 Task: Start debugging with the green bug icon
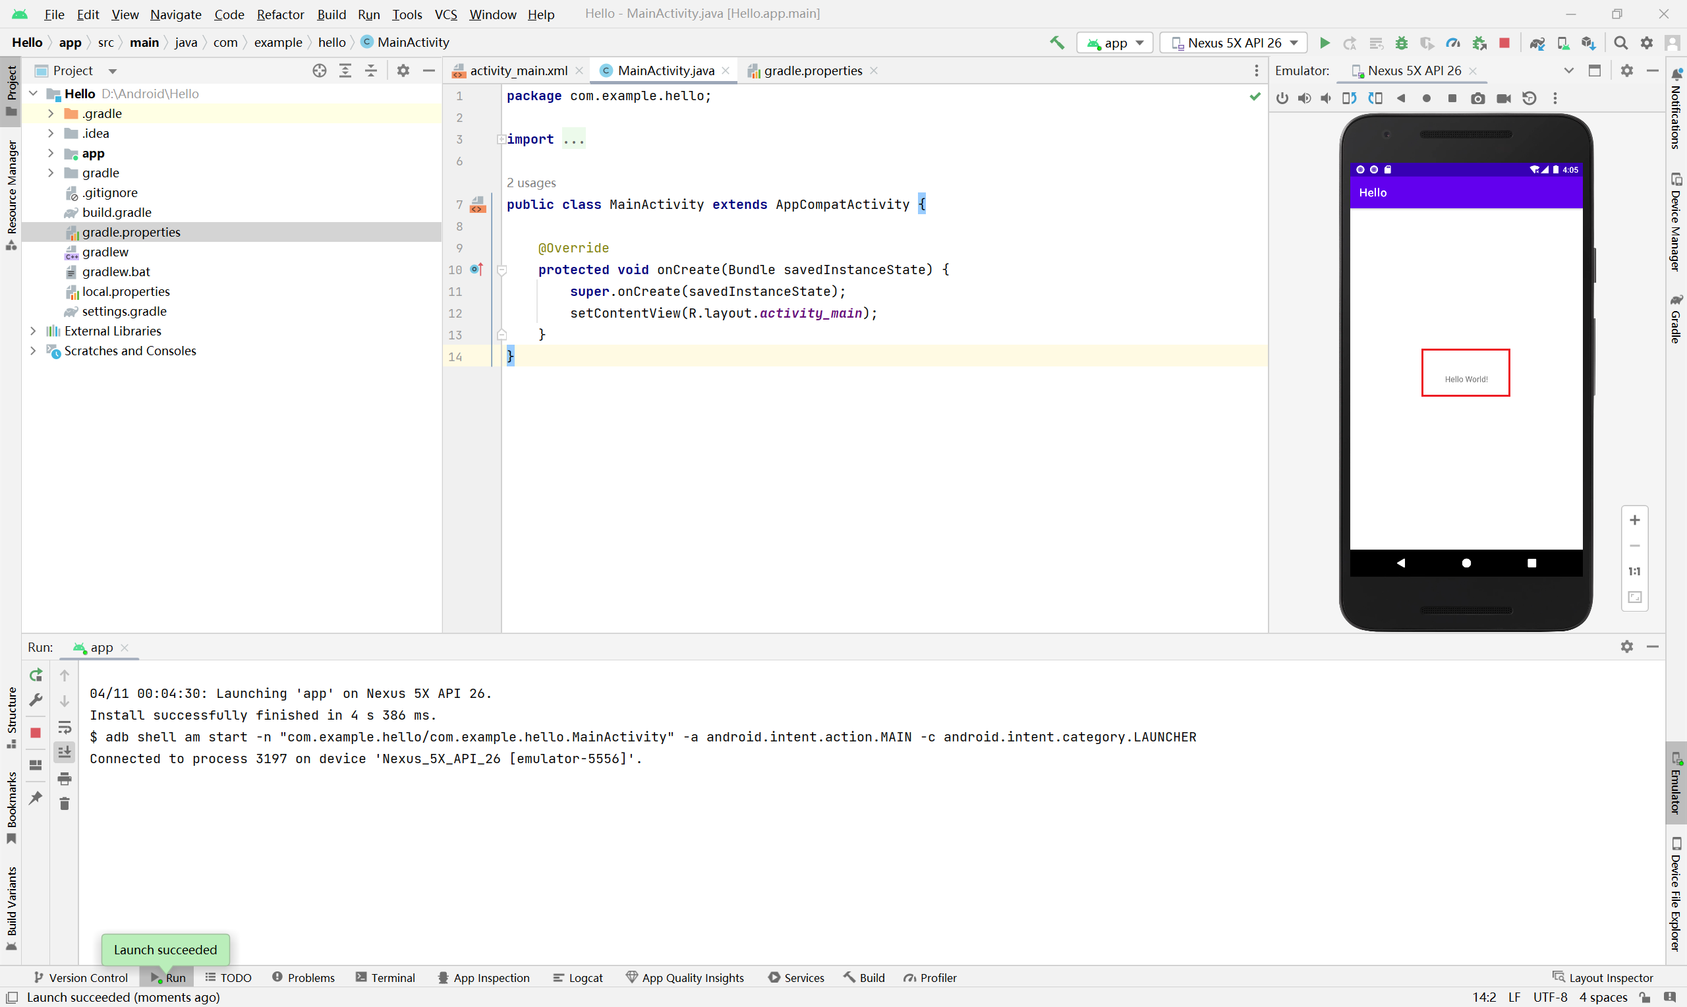pyautogui.click(x=1402, y=43)
